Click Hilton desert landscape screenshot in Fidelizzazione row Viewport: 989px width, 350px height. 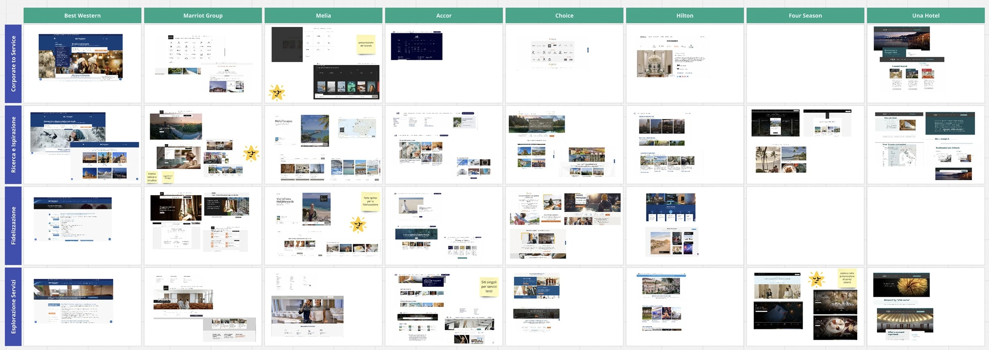pos(672,242)
